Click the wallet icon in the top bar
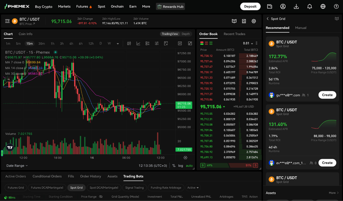 coord(270,6)
